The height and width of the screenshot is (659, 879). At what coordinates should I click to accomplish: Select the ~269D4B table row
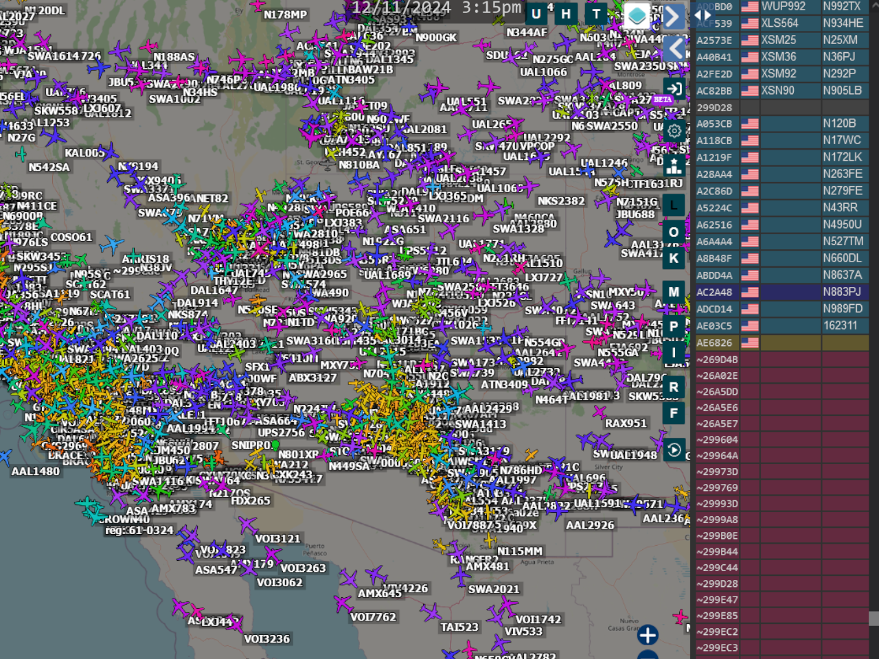coord(782,360)
